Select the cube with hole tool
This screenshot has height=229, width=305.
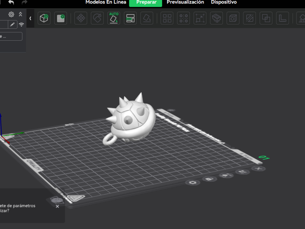pos(233,18)
